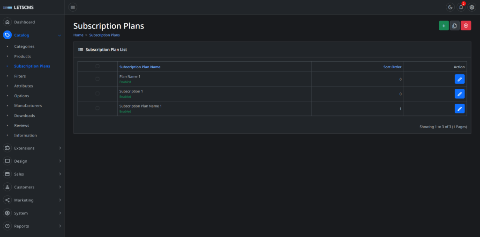Image resolution: width=480 pixels, height=237 pixels.
Task: Open Attributes in the Catalog submenu
Action: (x=23, y=86)
